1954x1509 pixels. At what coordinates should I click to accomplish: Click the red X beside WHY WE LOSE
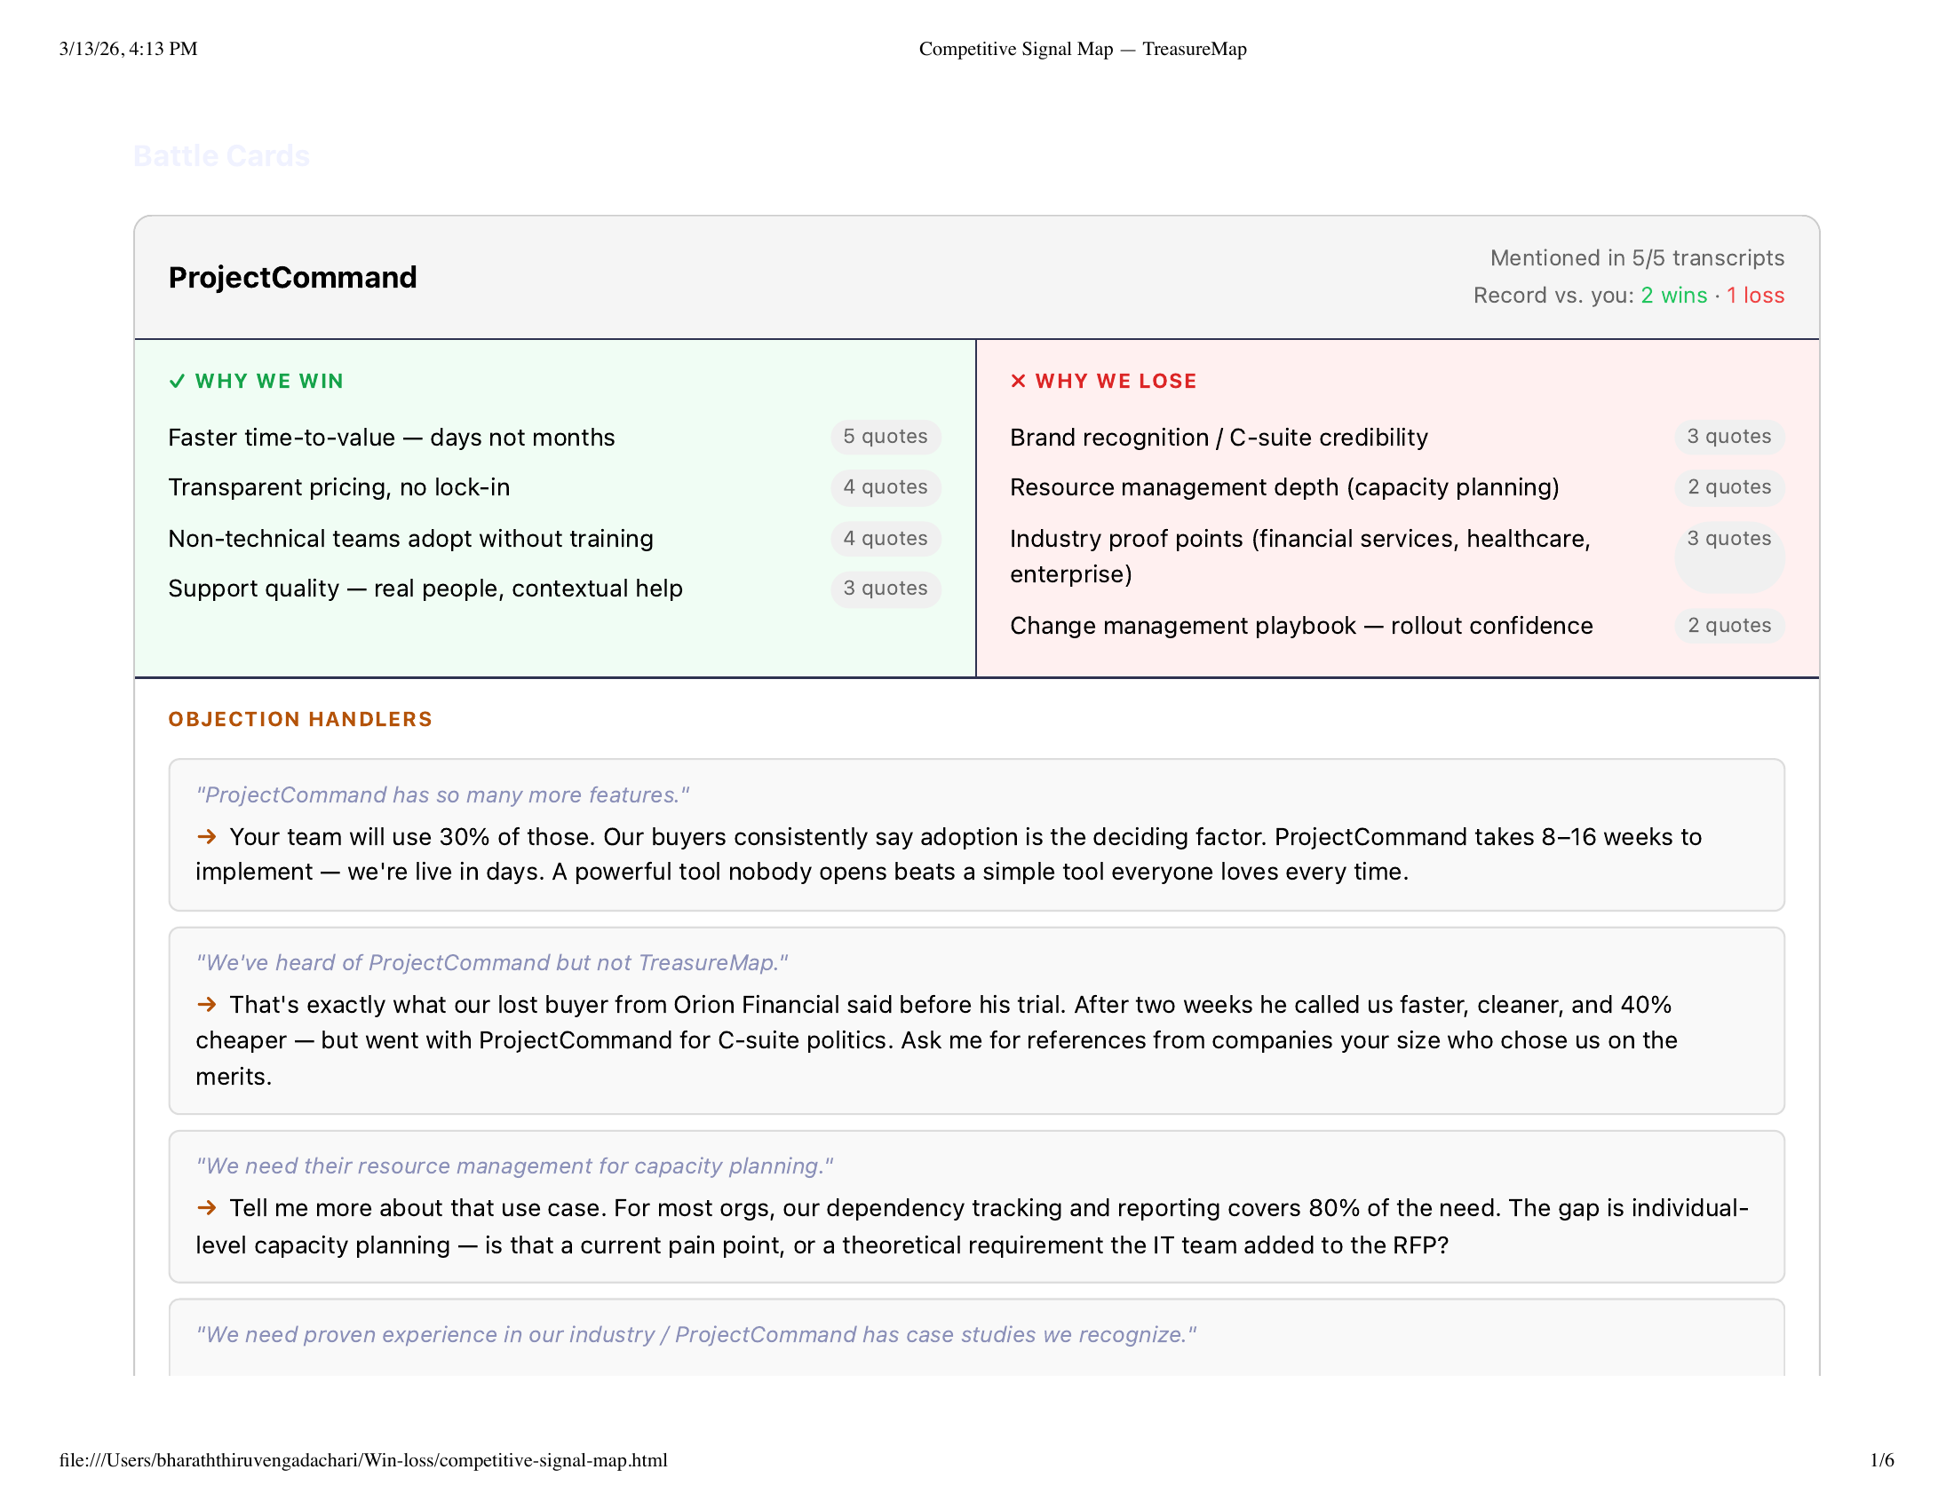click(1017, 381)
